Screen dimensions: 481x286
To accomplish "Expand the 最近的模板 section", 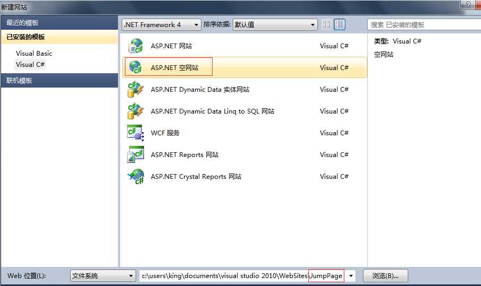I will point(60,23).
